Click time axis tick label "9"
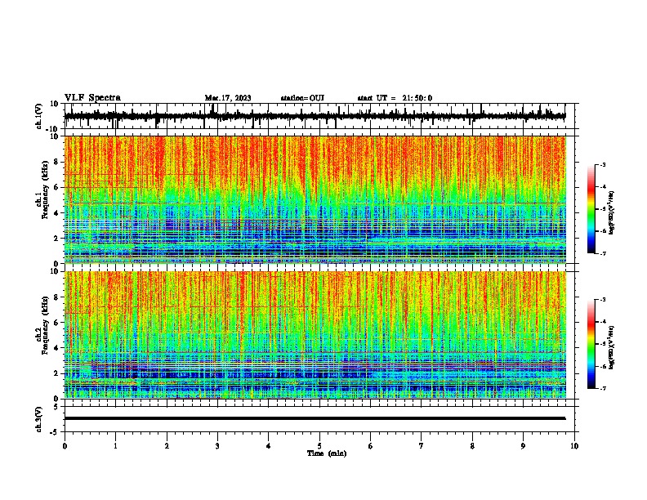Viewport: 647px width, 500px height. coord(523,446)
